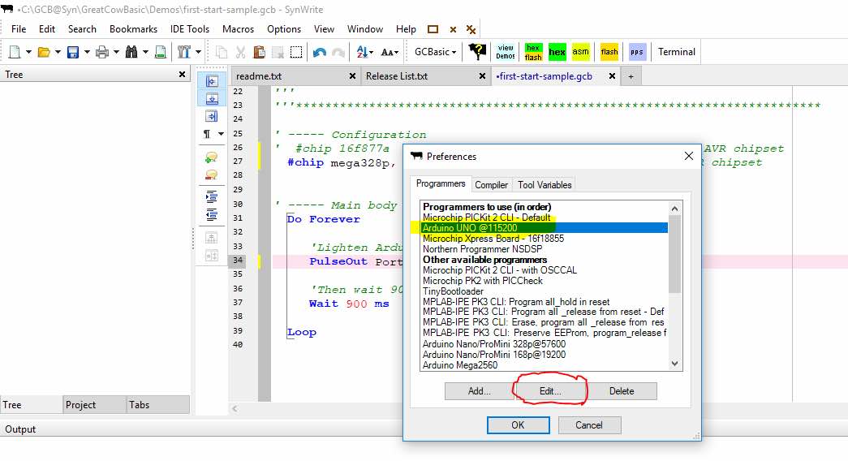
Task: Click the view Demos toolbar button
Action: [506, 52]
